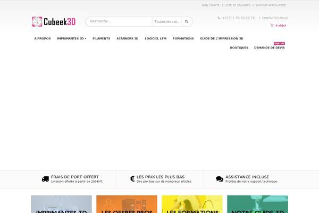Click the magnifier search button
The height and width of the screenshot is (213, 319).
pos(187,21)
